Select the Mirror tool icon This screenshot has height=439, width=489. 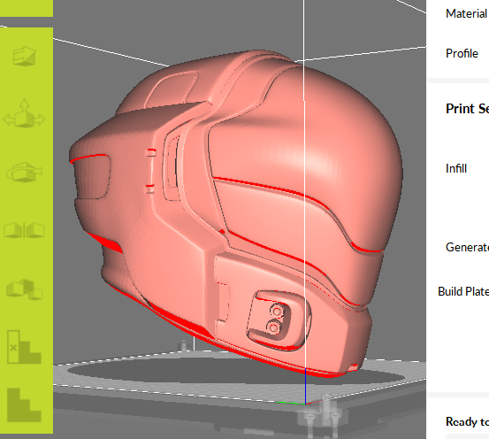[x=24, y=230]
